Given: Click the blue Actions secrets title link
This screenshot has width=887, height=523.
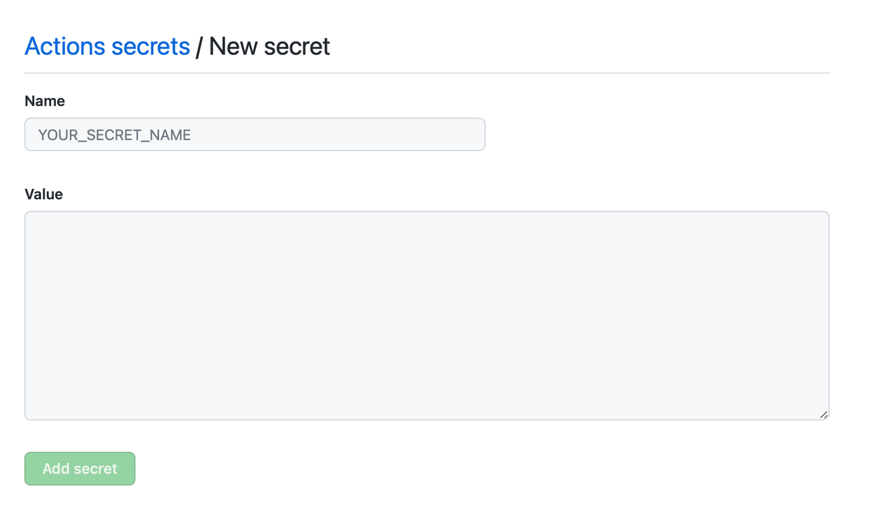Looking at the screenshot, I should point(107,46).
